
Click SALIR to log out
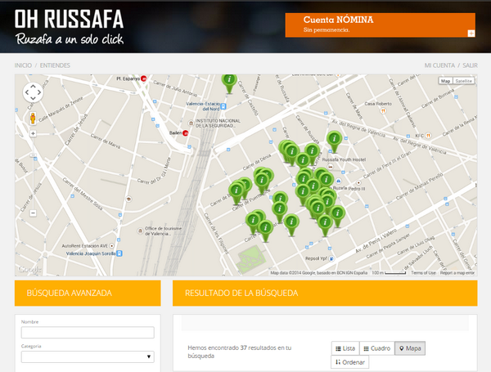[470, 65]
